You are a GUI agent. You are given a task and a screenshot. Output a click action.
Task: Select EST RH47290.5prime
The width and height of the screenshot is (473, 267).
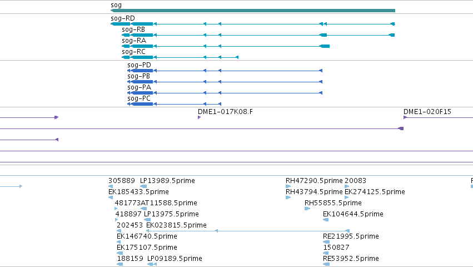(x=314, y=181)
